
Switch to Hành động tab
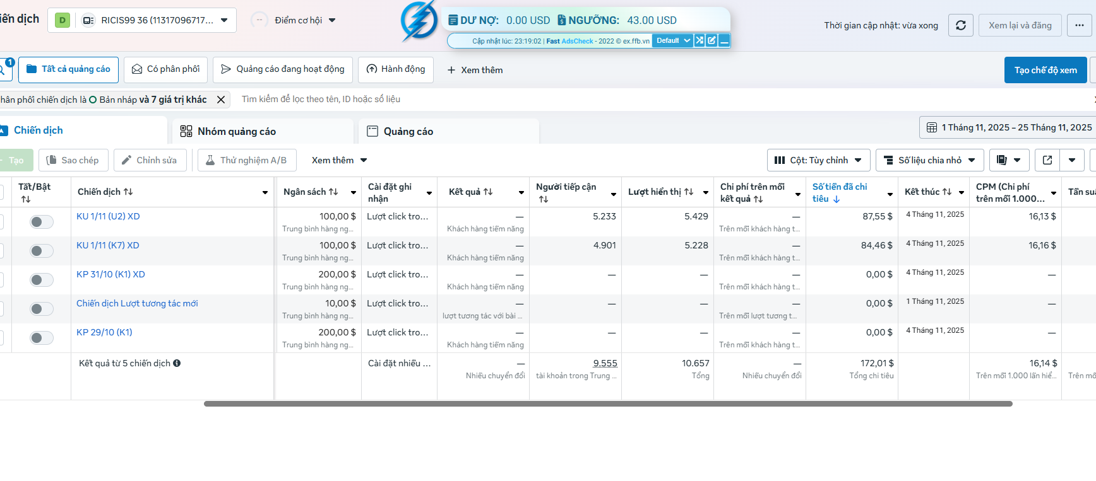[x=396, y=69]
